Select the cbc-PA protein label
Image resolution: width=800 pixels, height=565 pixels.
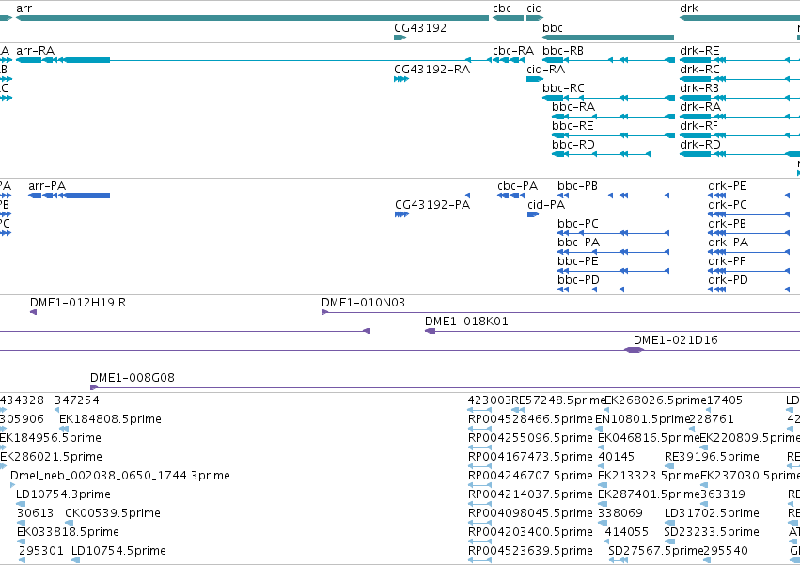pos(518,186)
